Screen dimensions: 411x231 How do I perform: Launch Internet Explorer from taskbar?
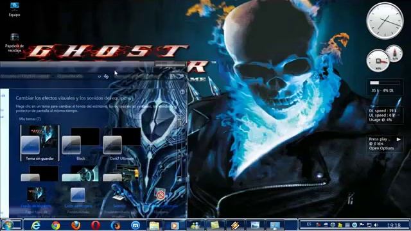click(x=36, y=225)
